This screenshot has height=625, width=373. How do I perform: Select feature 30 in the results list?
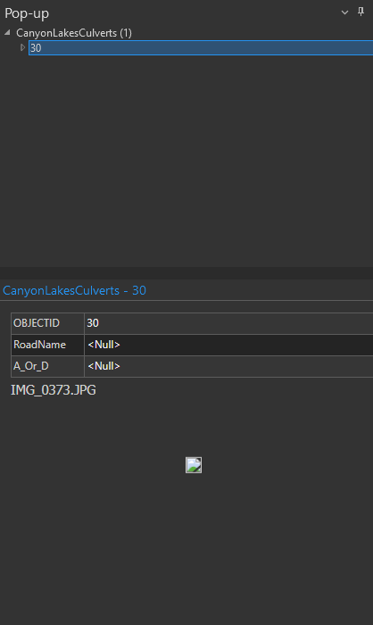pyautogui.click(x=201, y=48)
